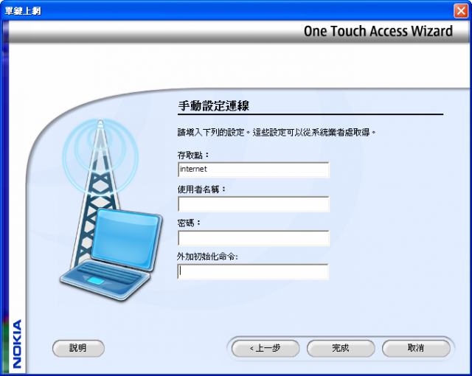Screen dimensions: 472x376
Task: Click the blue laptop illustration
Action: click(111, 255)
